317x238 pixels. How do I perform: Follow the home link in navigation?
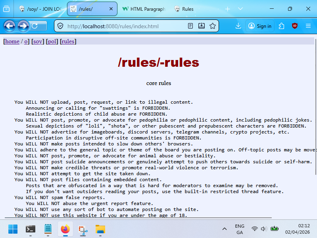[12, 41]
